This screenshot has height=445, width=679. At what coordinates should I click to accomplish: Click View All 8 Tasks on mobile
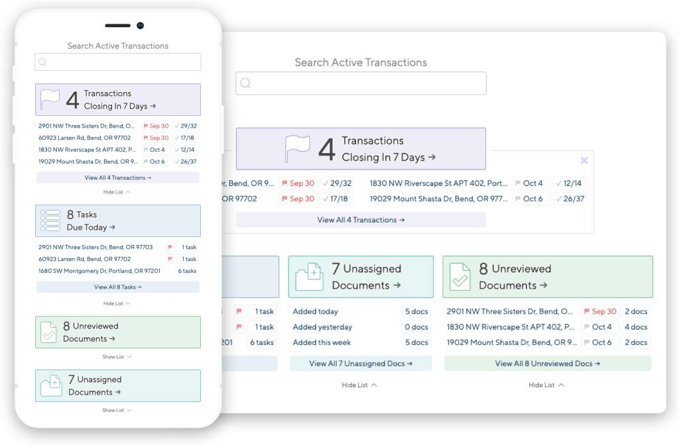117,287
